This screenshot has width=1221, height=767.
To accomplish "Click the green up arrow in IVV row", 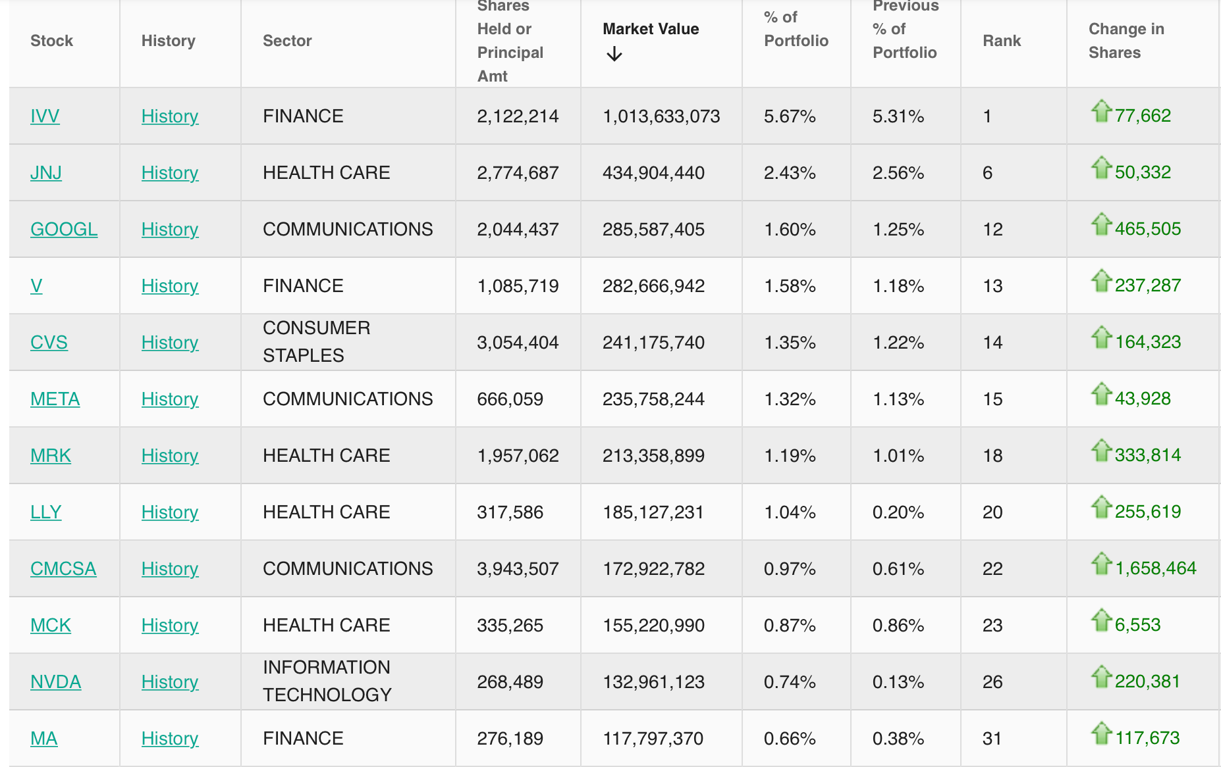I will click(x=1101, y=111).
